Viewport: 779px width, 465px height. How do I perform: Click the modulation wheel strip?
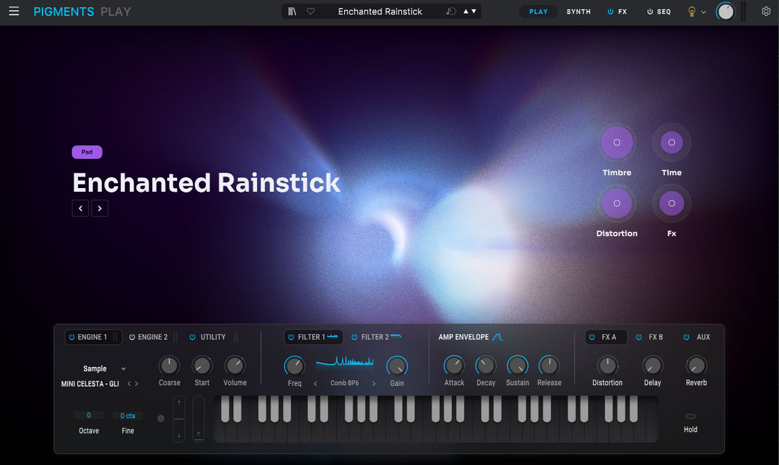(x=199, y=419)
